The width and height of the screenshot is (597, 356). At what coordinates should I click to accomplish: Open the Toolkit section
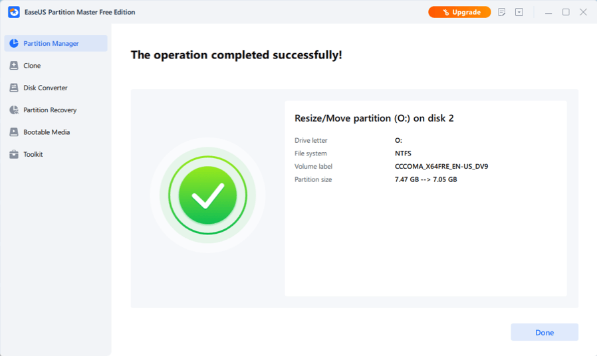(x=33, y=154)
